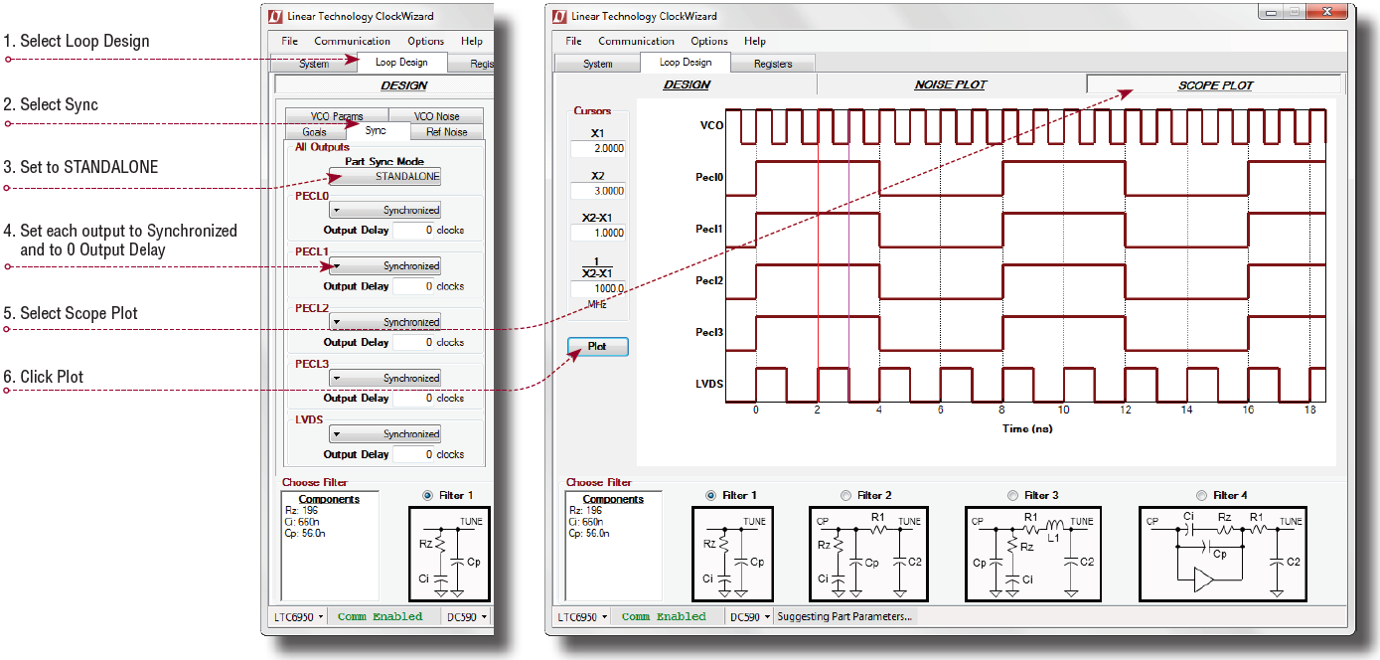Open the LVDS Synchronized dropdown

point(385,434)
